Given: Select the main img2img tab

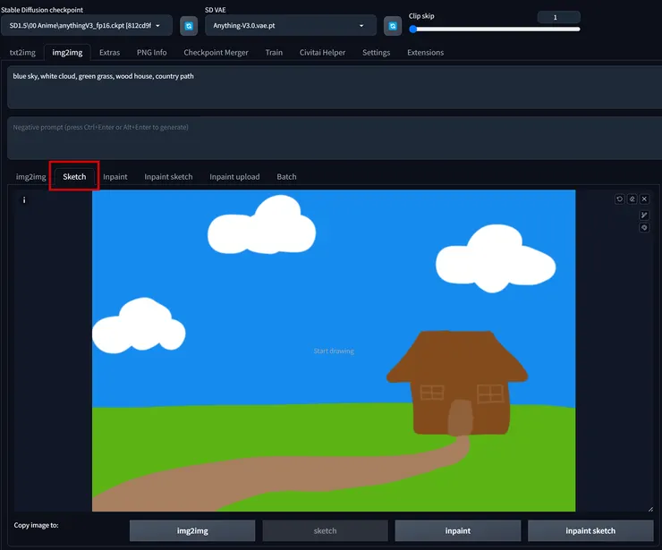Looking at the screenshot, I should [x=67, y=53].
